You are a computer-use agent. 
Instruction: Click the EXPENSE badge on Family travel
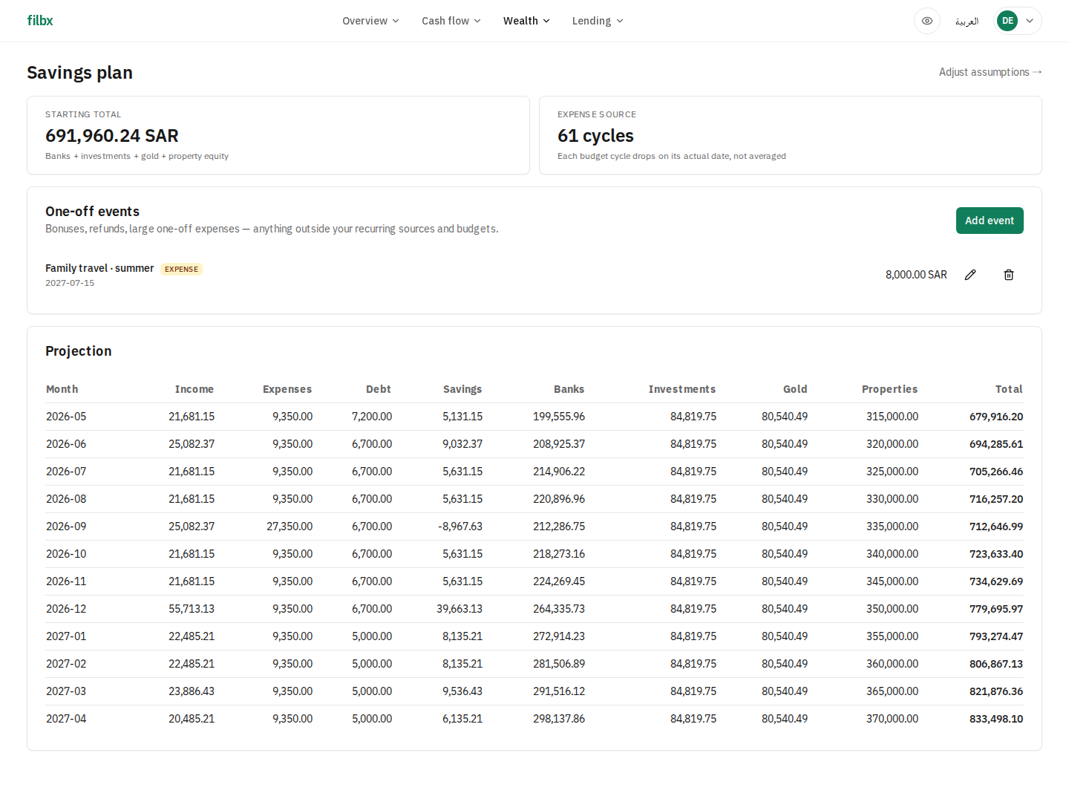tap(182, 269)
